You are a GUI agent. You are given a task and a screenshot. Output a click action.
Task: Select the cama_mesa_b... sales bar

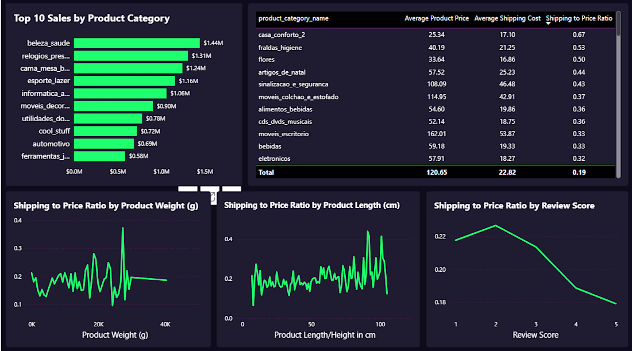128,68
